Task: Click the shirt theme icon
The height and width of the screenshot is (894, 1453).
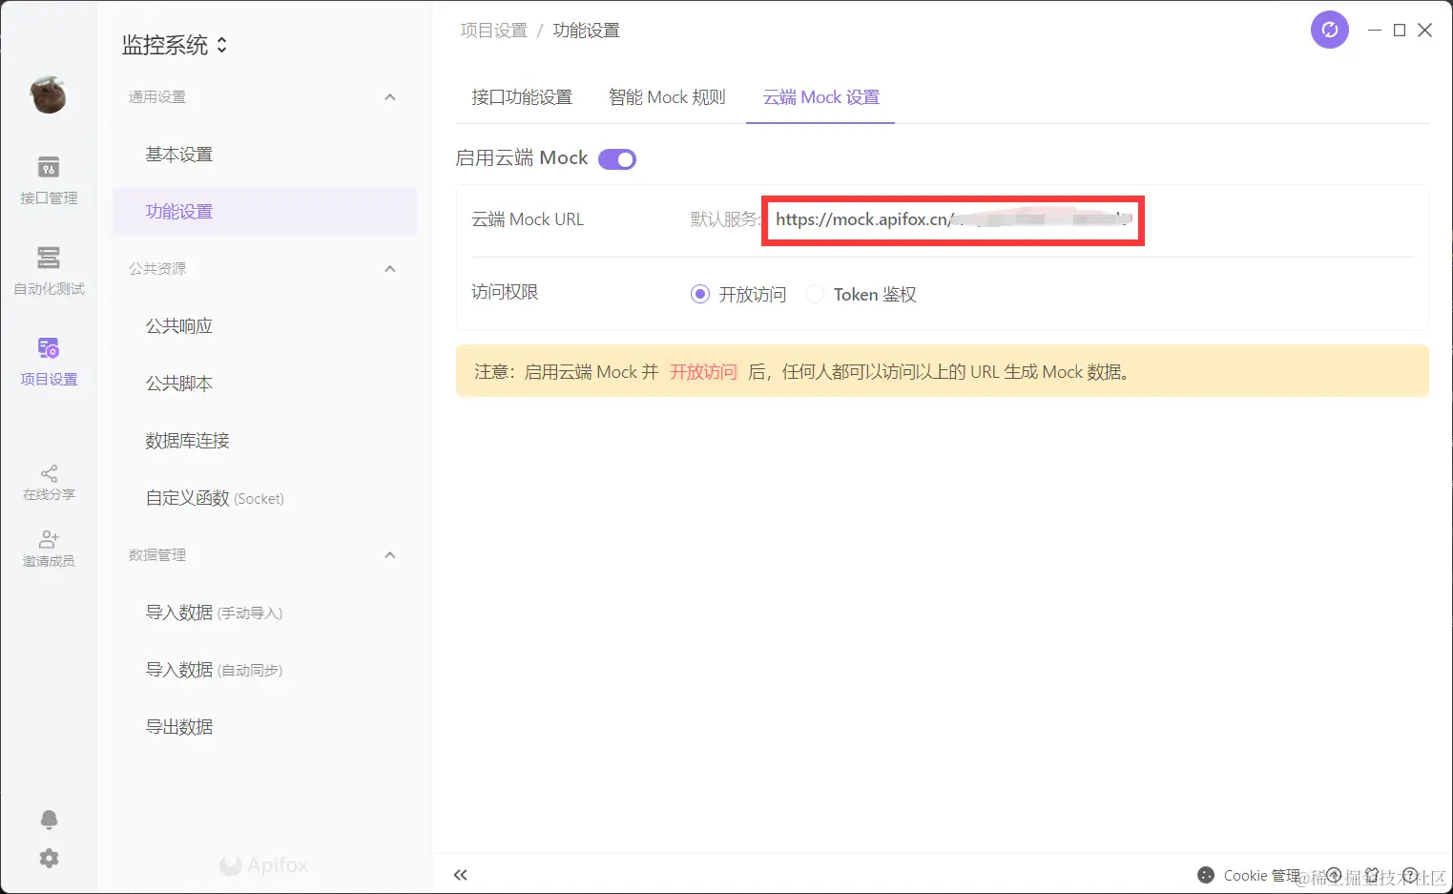Action: pos(1372,875)
